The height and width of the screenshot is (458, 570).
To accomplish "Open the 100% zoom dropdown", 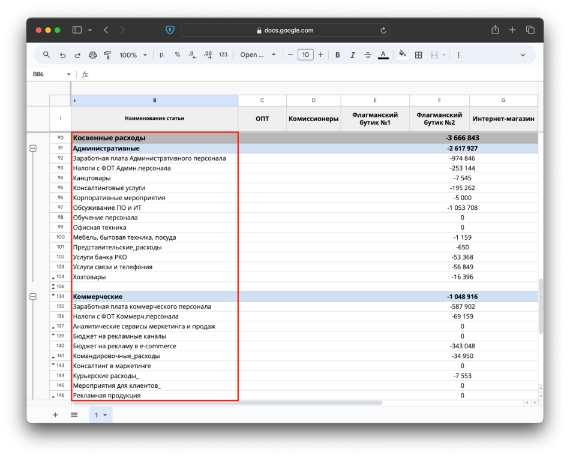I will coord(133,55).
